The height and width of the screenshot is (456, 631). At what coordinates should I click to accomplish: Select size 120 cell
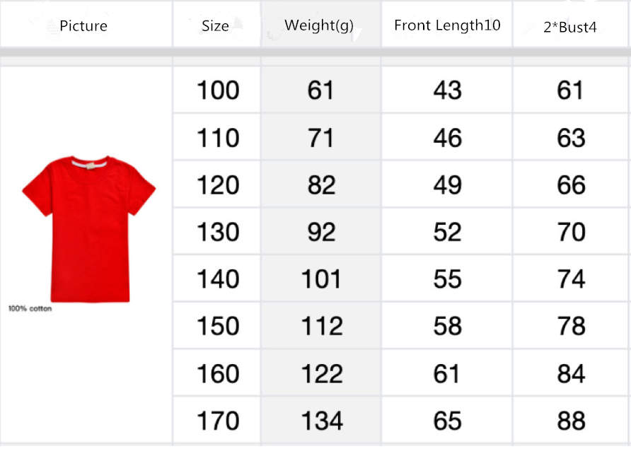point(217,185)
